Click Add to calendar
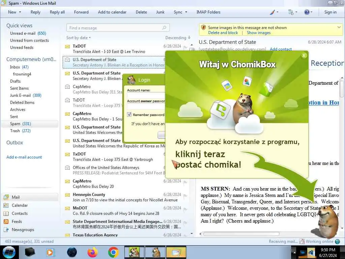 click(112, 12)
